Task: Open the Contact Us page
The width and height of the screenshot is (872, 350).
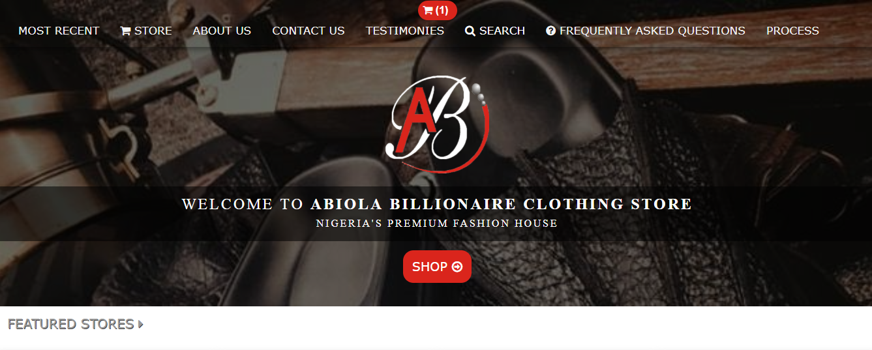Action: pyautogui.click(x=308, y=31)
